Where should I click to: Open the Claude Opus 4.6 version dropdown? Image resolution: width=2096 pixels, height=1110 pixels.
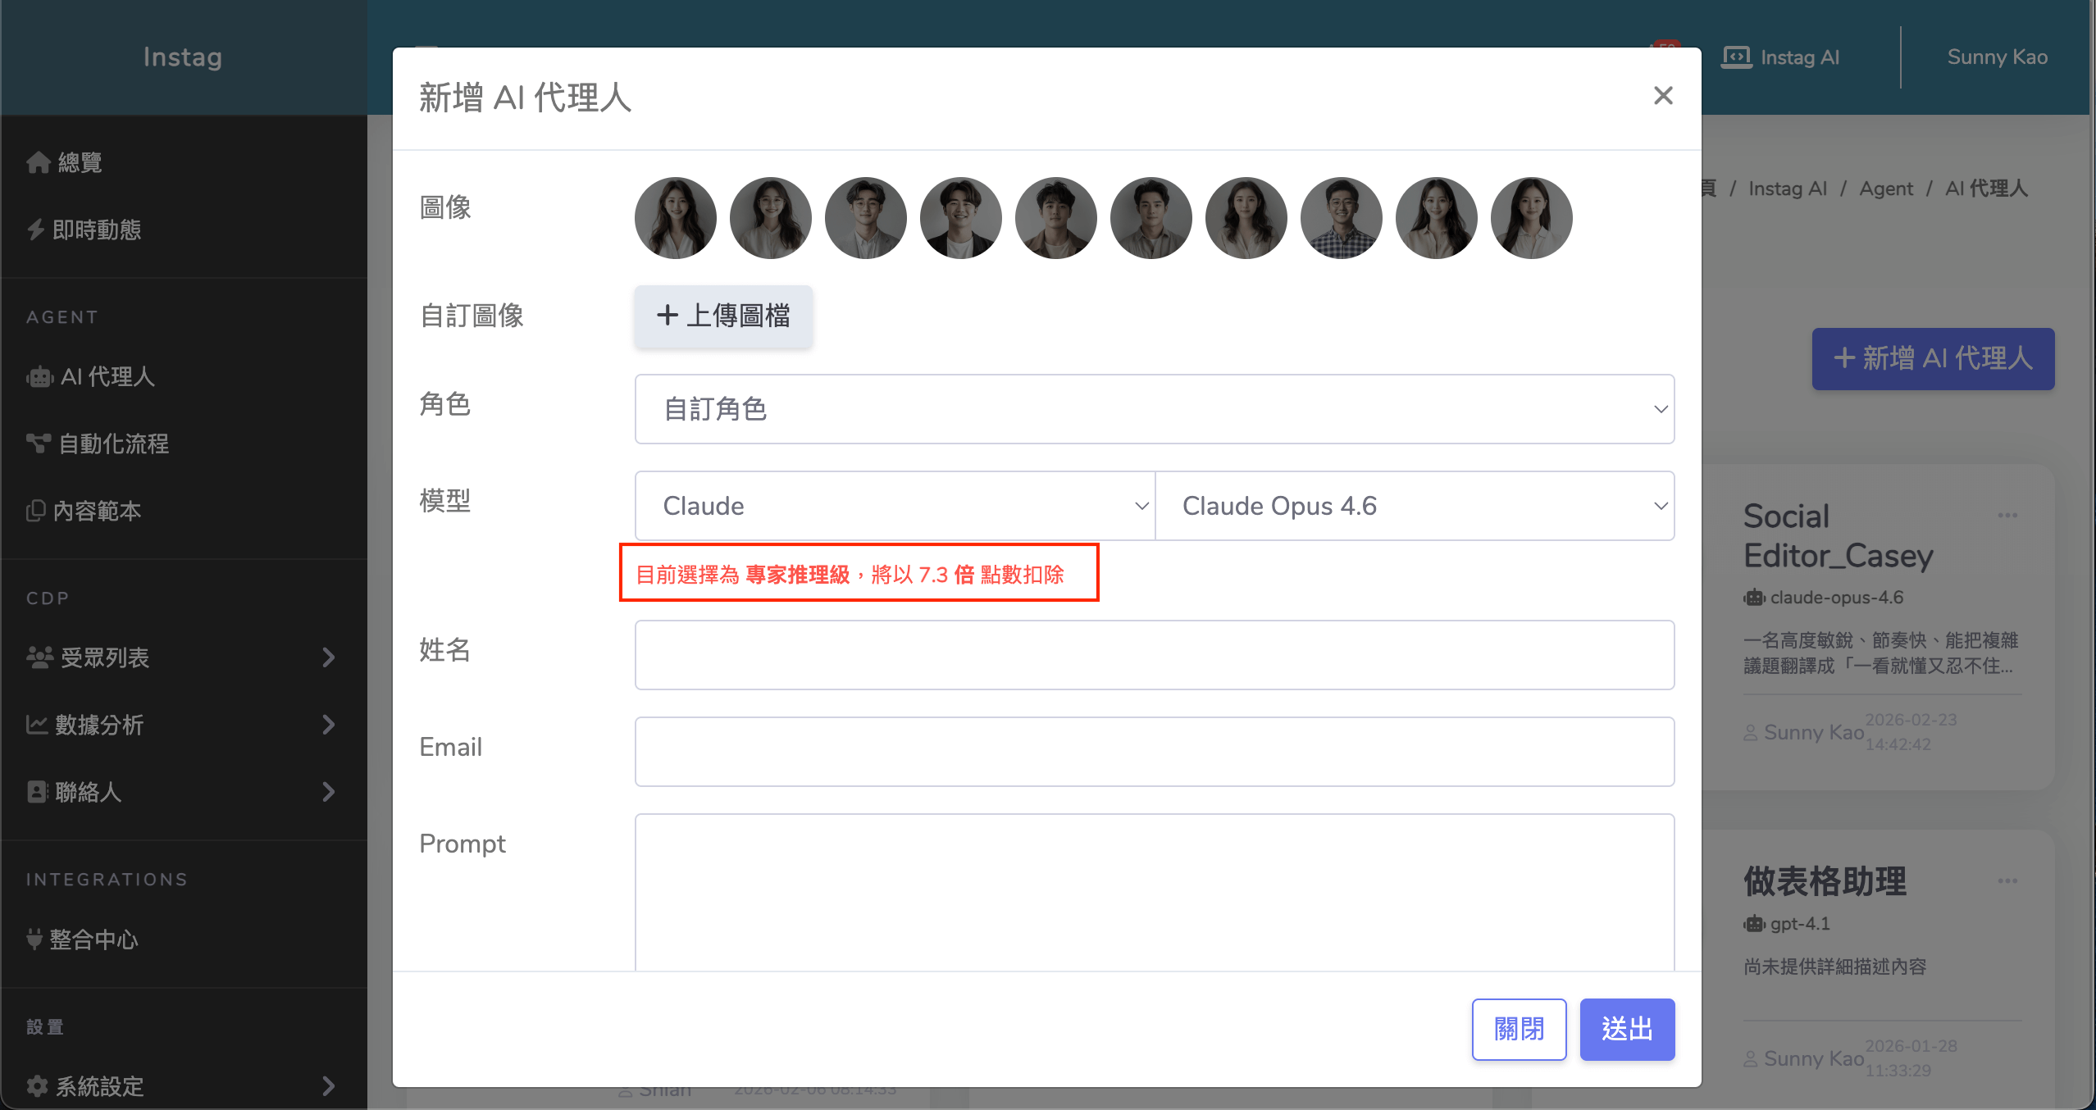click(1415, 506)
